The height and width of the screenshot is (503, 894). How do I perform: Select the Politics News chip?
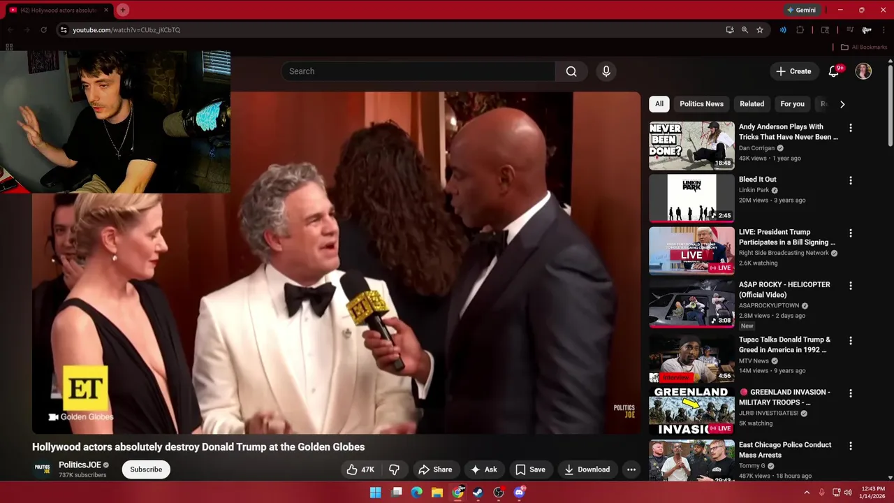(701, 104)
